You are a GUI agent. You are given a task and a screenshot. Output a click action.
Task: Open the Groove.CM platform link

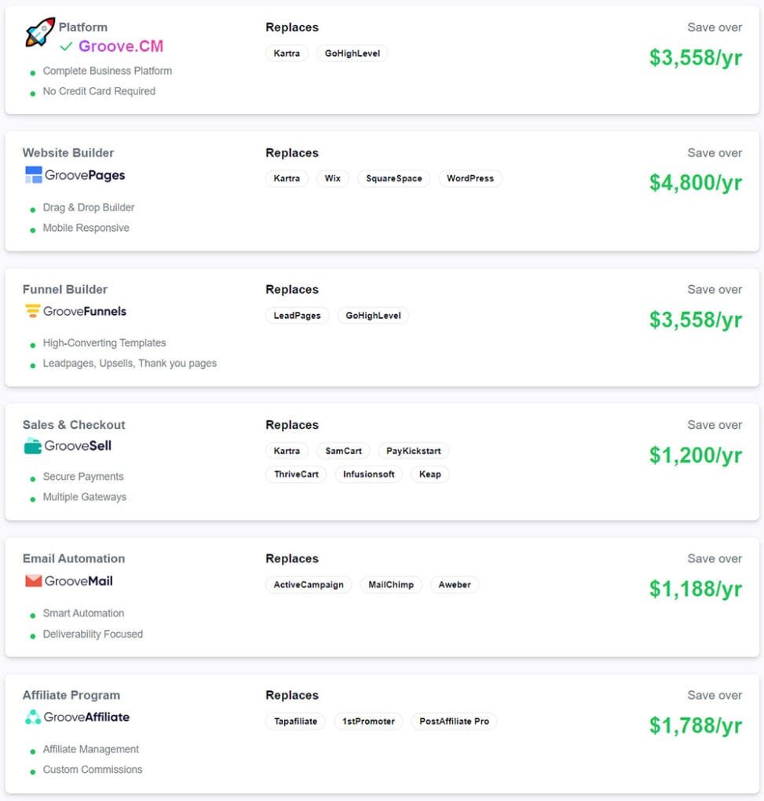pos(121,46)
